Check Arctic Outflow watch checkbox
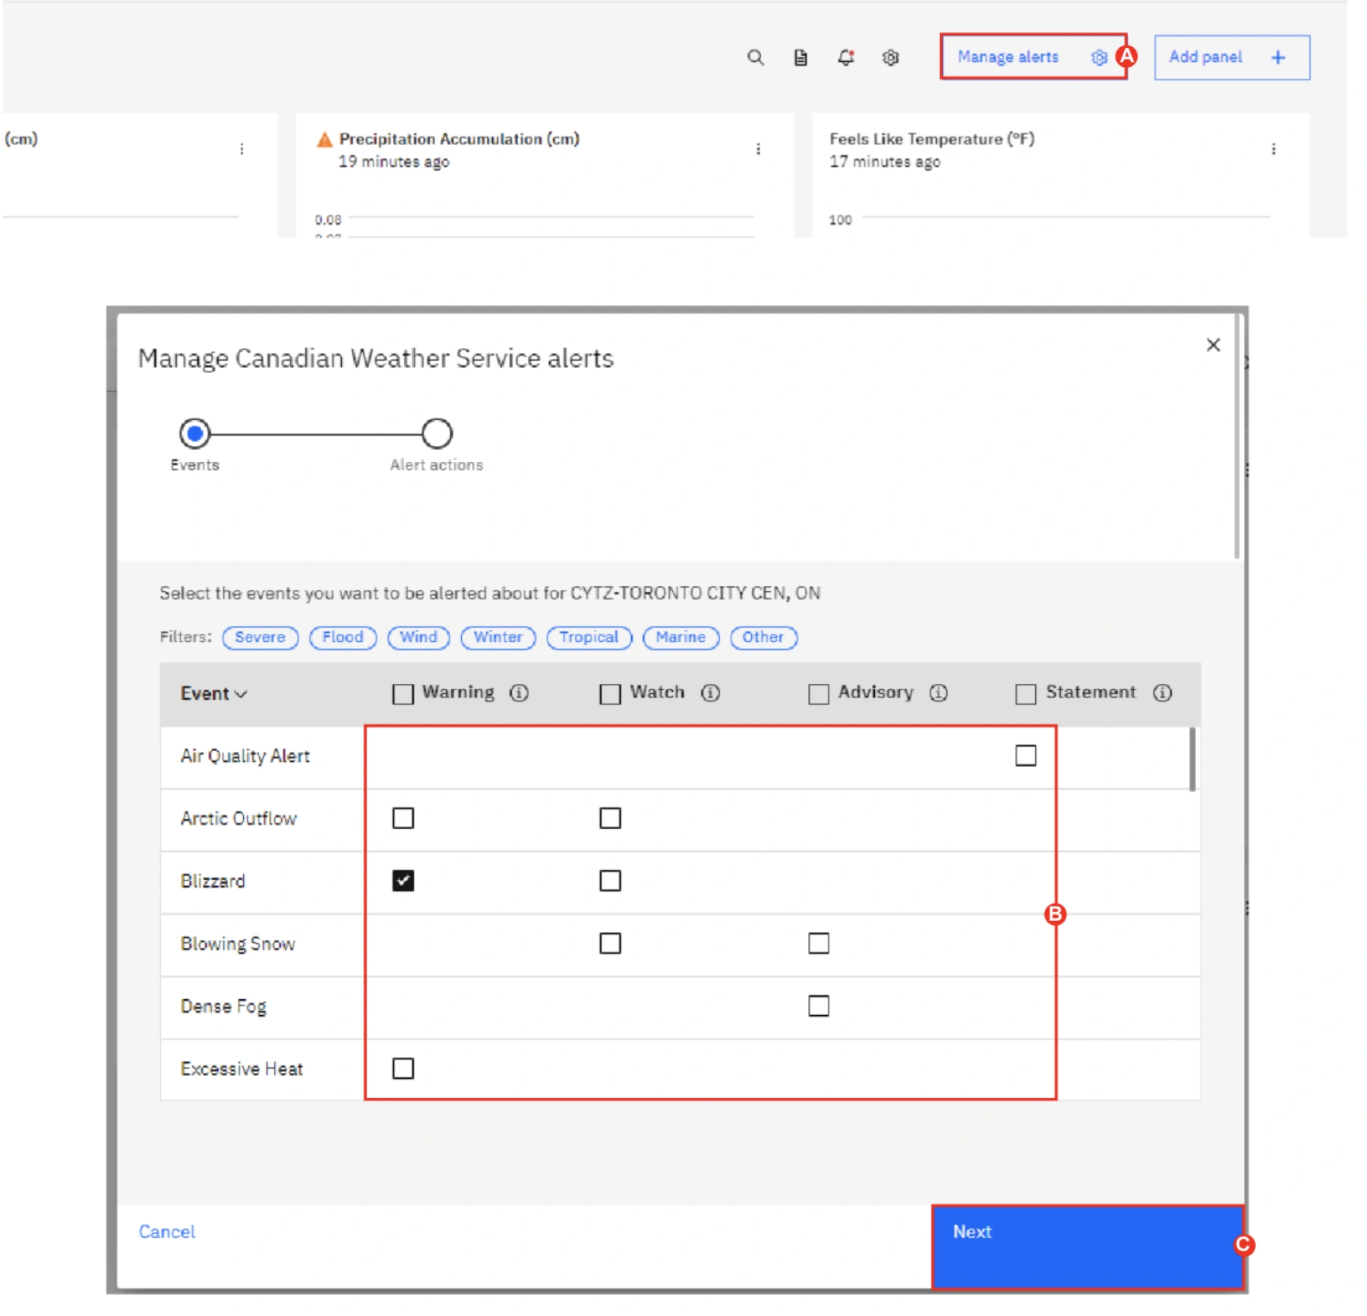 [610, 818]
